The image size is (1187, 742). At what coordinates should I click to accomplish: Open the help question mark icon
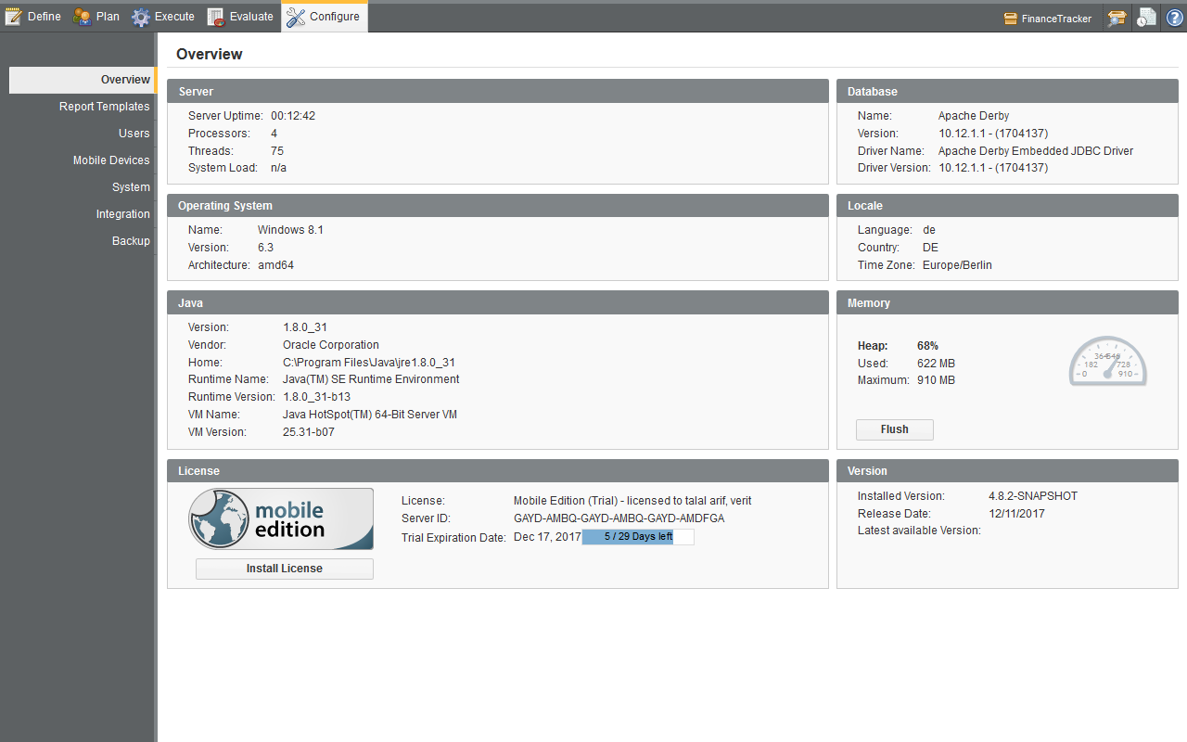1174,18
